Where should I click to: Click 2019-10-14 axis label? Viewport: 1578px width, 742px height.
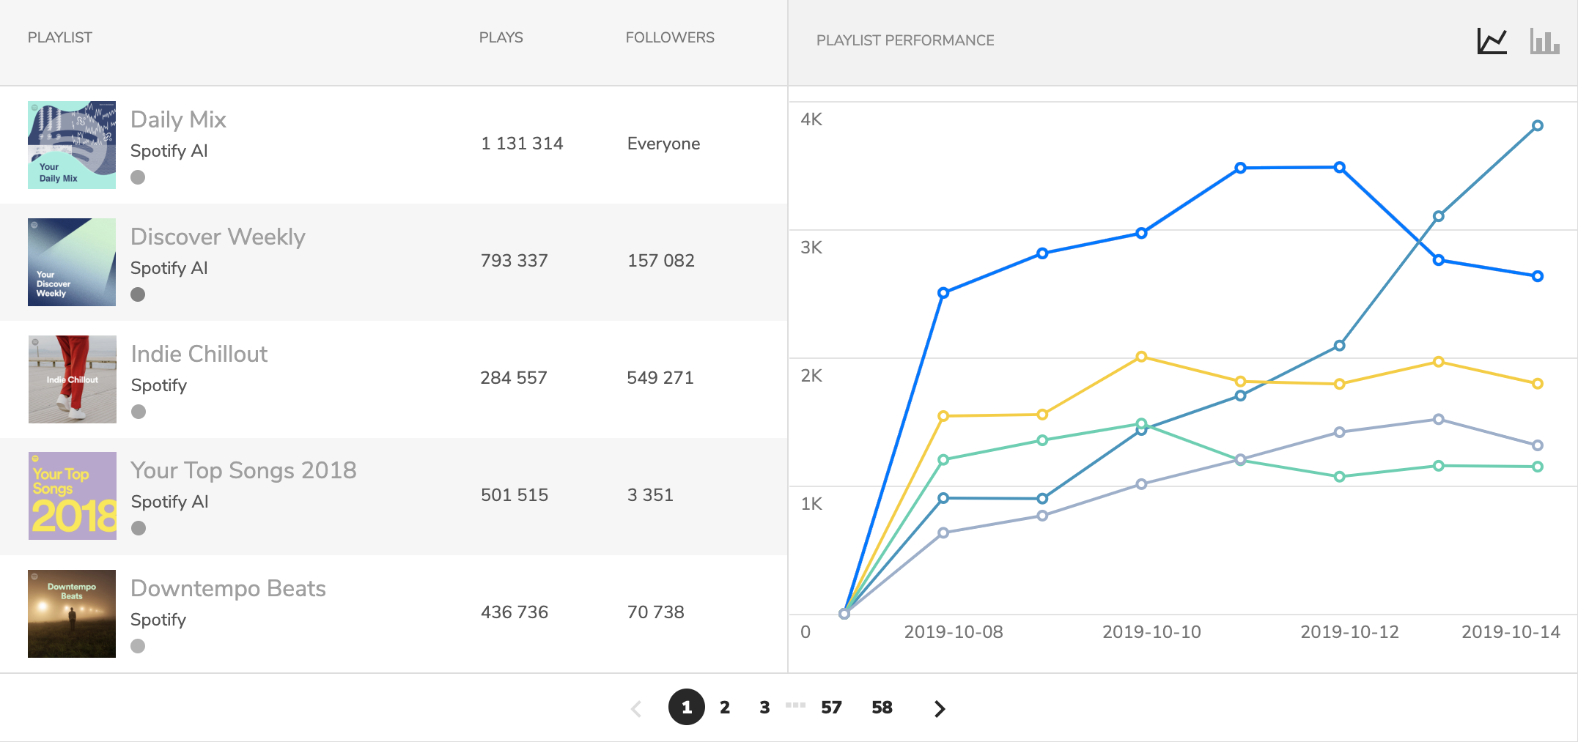coord(1511,632)
